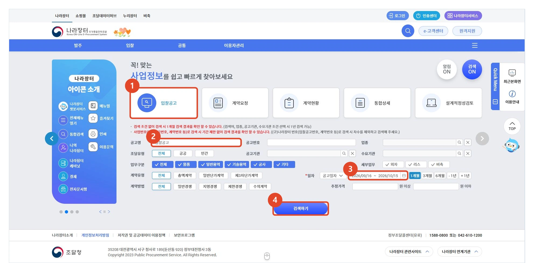Image resolution: width=534 pixels, height=263 pixels.
Task: Open the 발주 menu
Action: tap(78, 45)
